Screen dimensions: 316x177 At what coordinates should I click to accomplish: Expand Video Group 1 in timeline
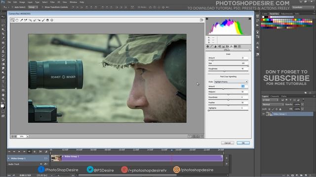8,158
